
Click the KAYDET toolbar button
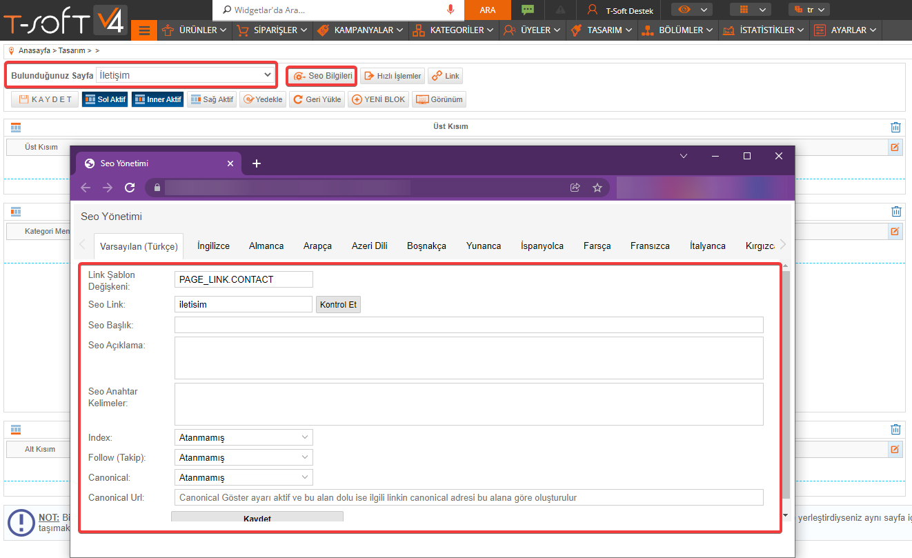click(x=45, y=99)
